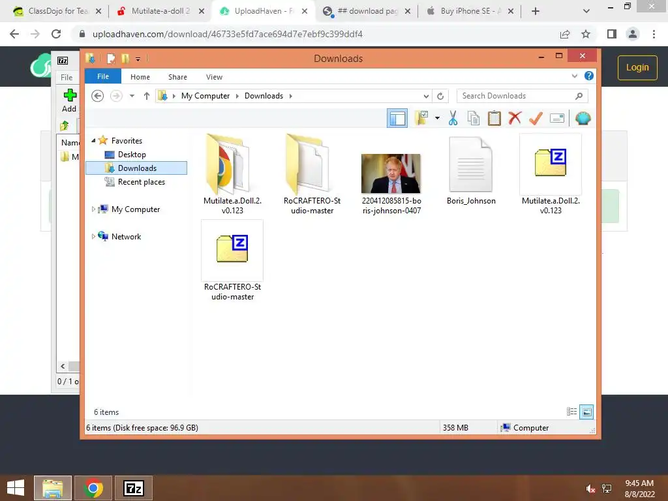The image size is (668, 501).
Task: Click Chrome's reload page button
Action: pyautogui.click(x=56, y=34)
